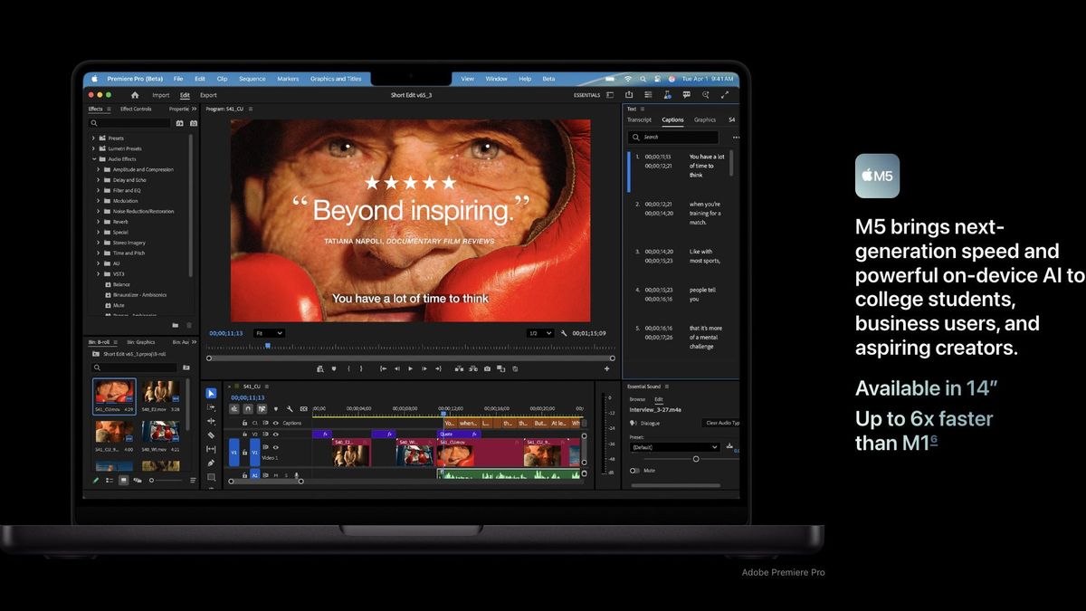The width and height of the screenshot is (1086, 611).
Task: Go to Out point
Action: click(438, 368)
